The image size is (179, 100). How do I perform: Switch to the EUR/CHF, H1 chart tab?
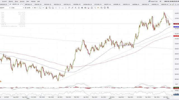(x=126, y=4)
